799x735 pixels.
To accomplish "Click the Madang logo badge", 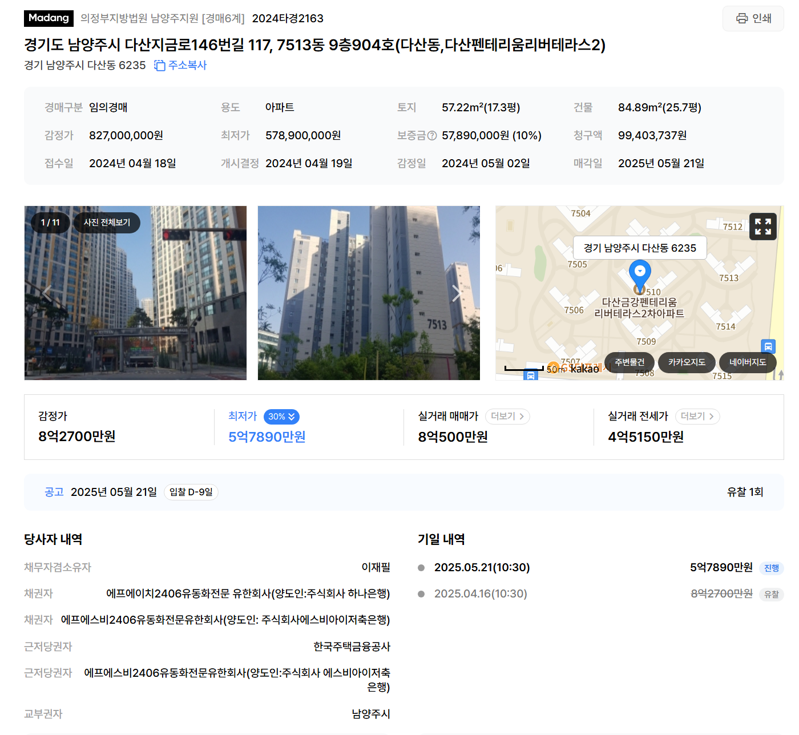I will coord(49,18).
